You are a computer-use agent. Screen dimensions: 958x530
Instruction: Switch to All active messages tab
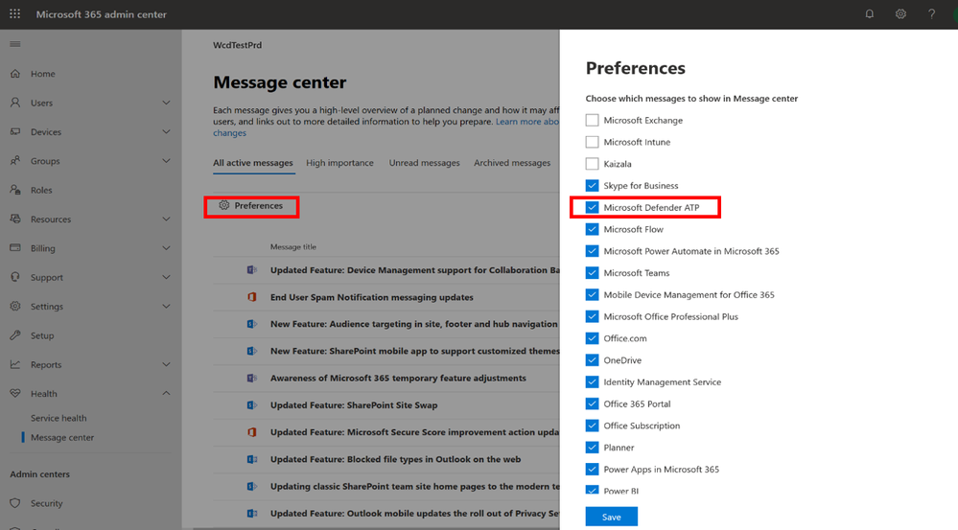coord(253,163)
